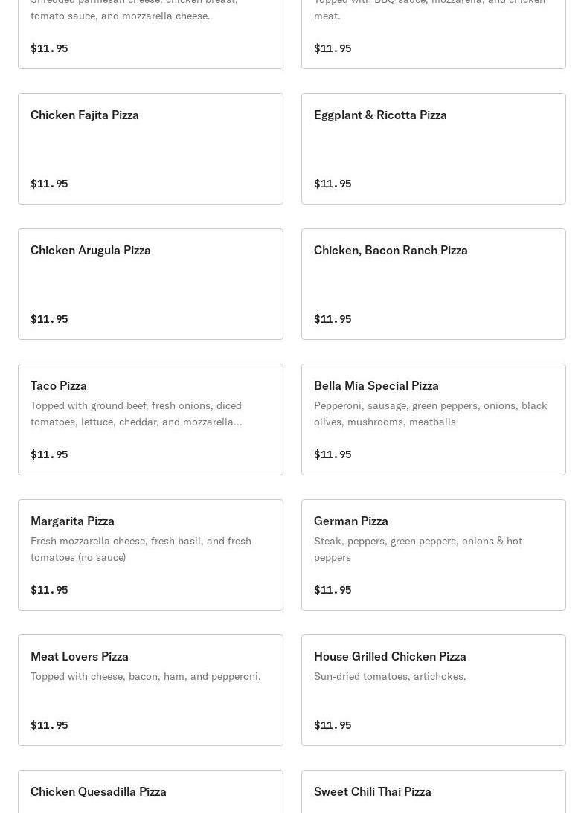
Task: Click the Eggplant & Ricotta Pizza price
Action: tap(333, 184)
